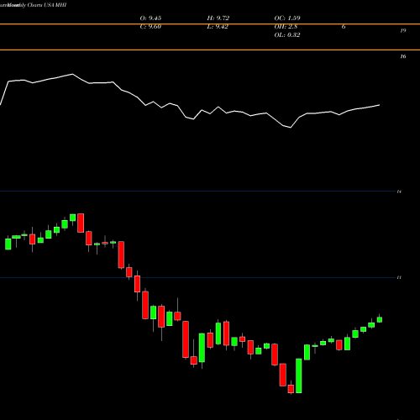
Task: Click the 'C: 9.60' close price value
Action: click(x=150, y=27)
